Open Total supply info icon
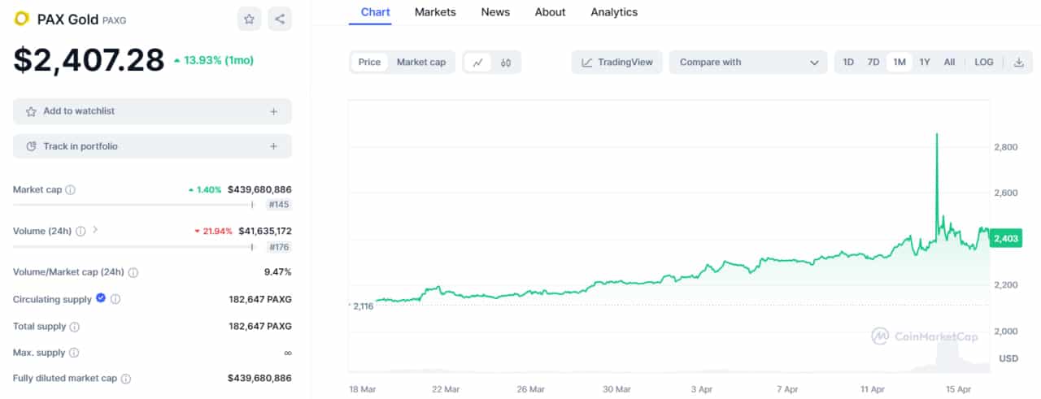Screen dimensions: 1041x399 point(74,327)
